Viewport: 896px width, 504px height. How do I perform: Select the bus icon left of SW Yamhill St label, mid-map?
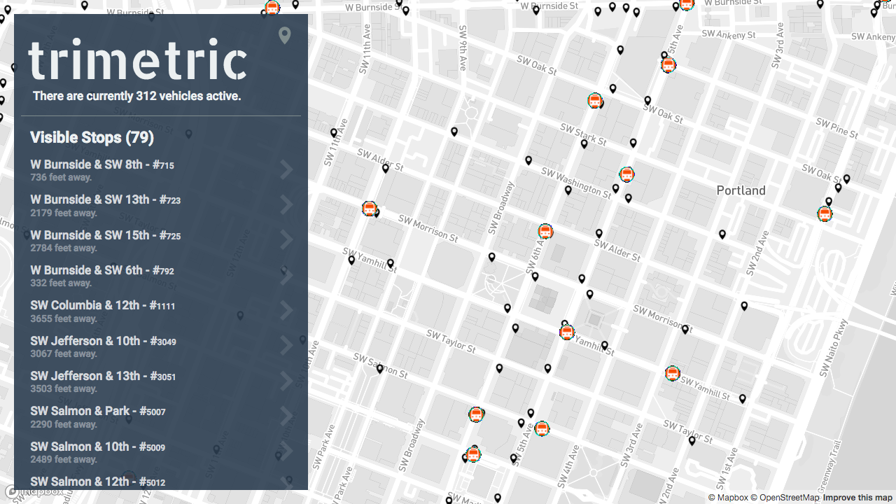567,332
